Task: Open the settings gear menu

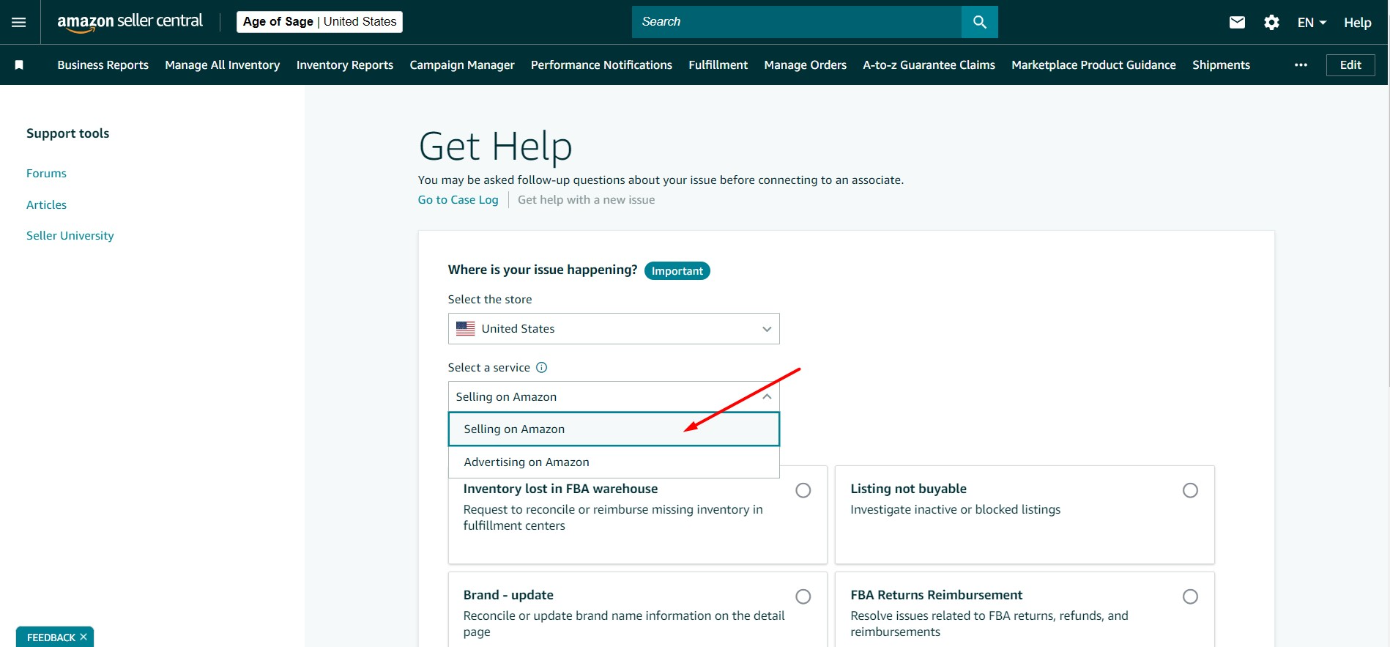Action: point(1271,23)
